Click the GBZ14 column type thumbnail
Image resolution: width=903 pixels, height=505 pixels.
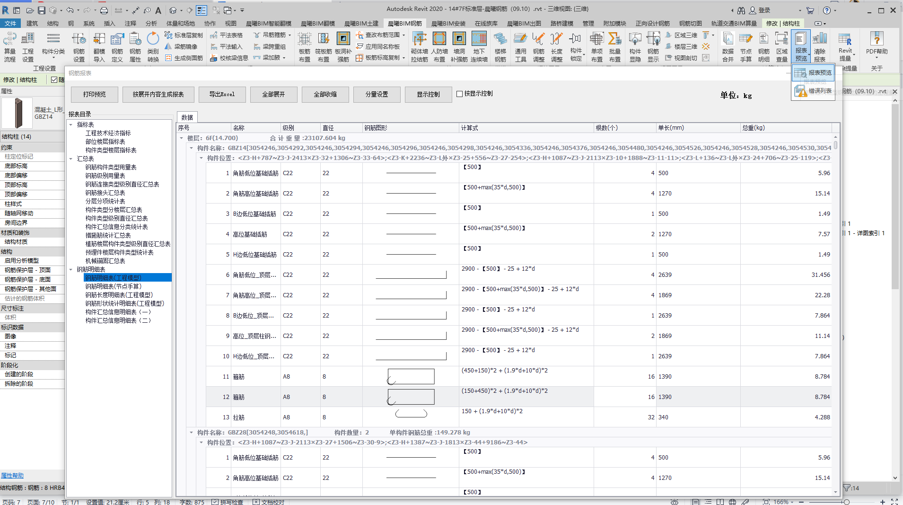pyautogui.click(x=17, y=113)
